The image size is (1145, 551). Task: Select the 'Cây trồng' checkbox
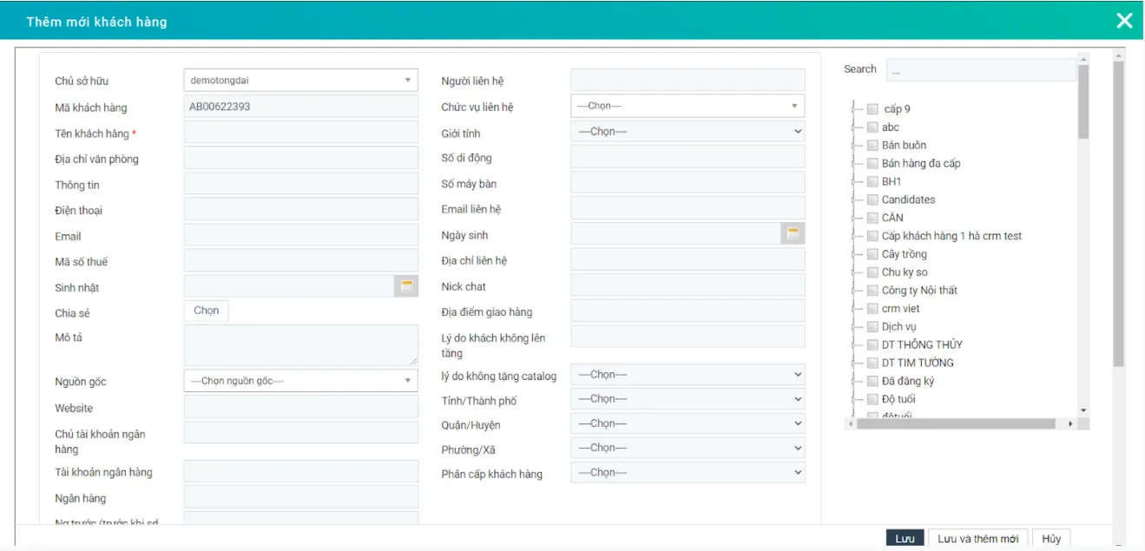tap(872, 254)
